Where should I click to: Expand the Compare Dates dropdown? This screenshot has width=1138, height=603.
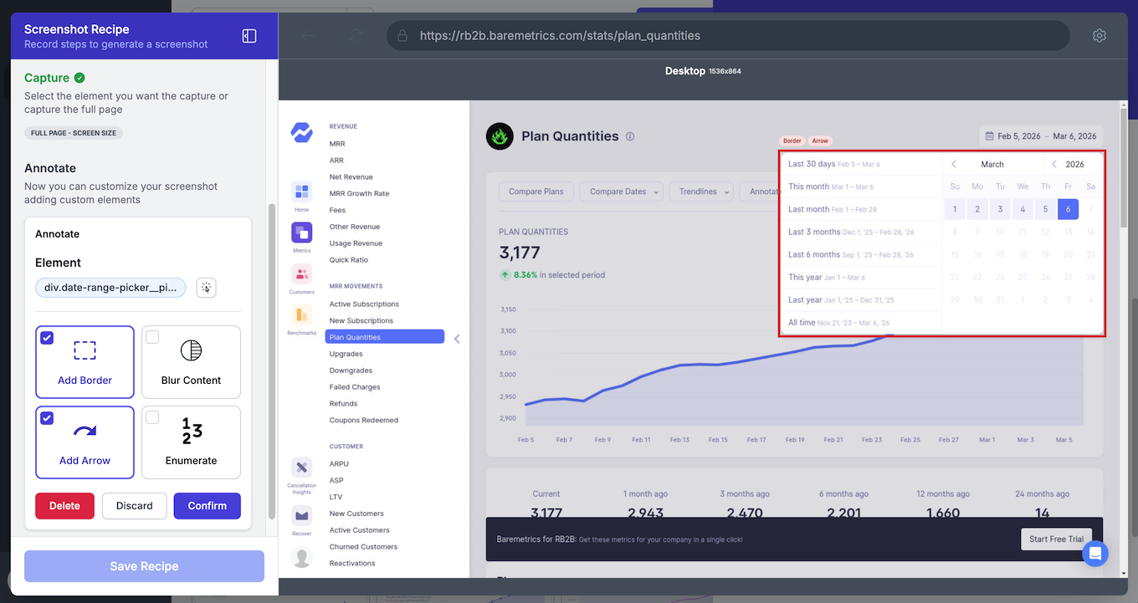click(x=621, y=192)
